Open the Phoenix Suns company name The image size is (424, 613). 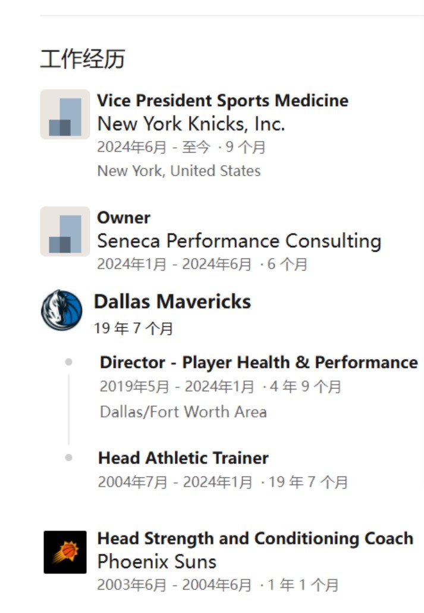point(156,562)
